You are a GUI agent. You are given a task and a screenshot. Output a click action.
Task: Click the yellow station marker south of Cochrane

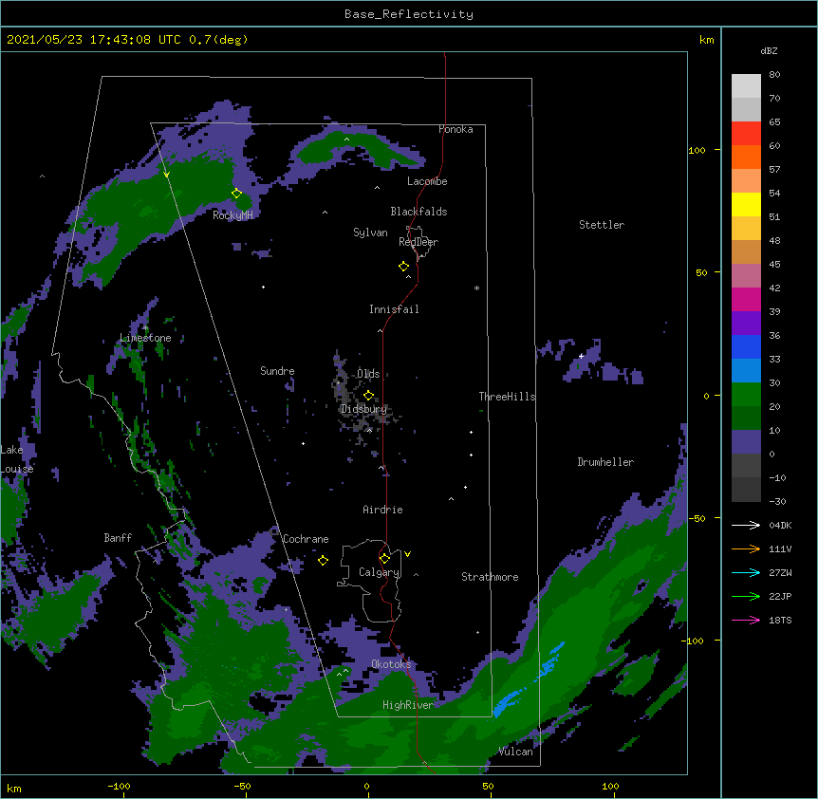coord(323,560)
